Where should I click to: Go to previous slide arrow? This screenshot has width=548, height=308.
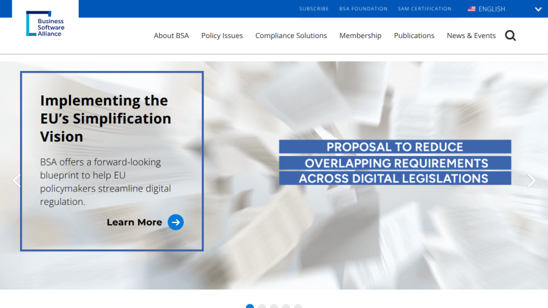pyautogui.click(x=16, y=180)
